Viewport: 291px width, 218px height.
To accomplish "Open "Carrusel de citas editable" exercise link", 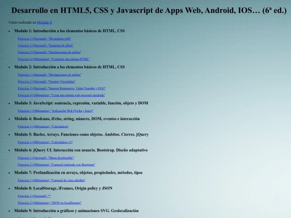I will [x=52, y=180].
